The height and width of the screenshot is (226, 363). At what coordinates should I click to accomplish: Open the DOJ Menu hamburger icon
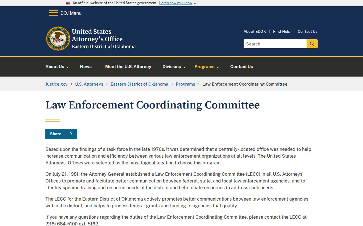click(x=53, y=13)
